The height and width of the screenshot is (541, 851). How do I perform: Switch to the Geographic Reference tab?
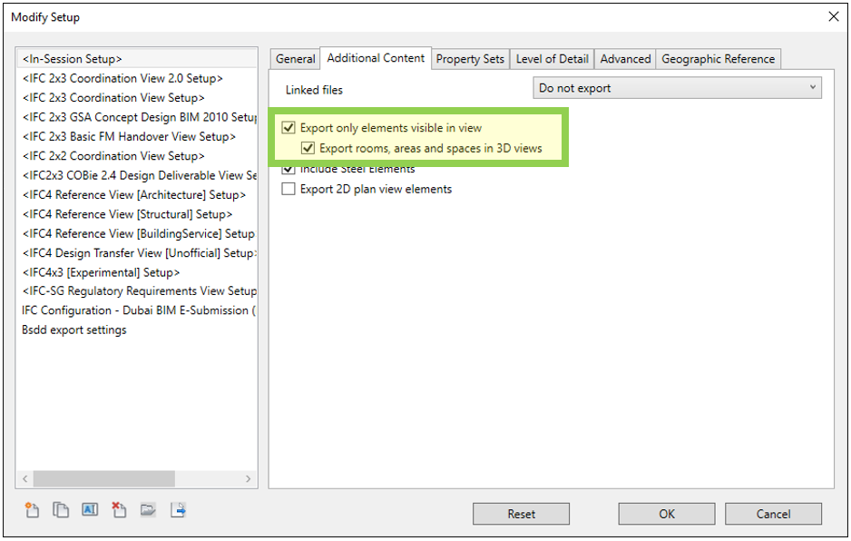click(x=718, y=58)
